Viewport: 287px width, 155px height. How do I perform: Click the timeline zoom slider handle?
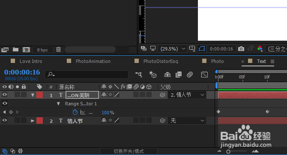coord(228,152)
